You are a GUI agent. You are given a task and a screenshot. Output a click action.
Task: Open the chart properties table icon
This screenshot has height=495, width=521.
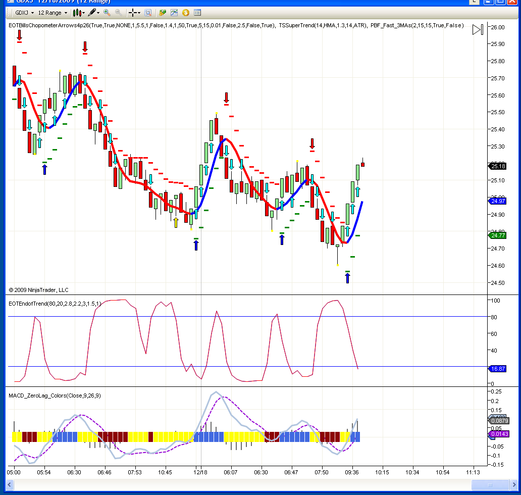(197, 13)
